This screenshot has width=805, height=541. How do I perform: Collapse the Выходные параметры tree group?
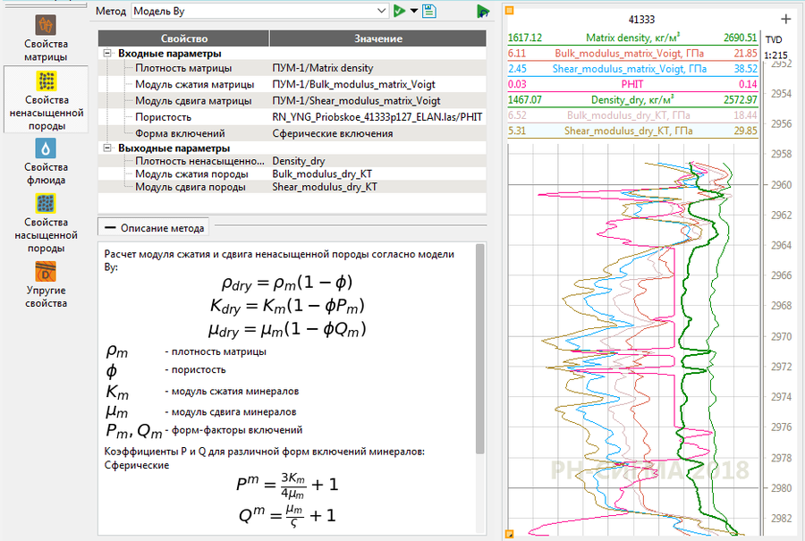point(108,148)
